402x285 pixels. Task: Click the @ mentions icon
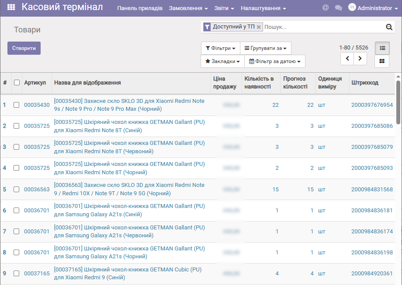click(x=325, y=8)
